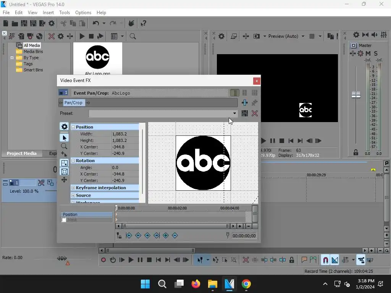
Task: Open the Project Media Views dropdown arrow
Action: (x=122, y=36)
